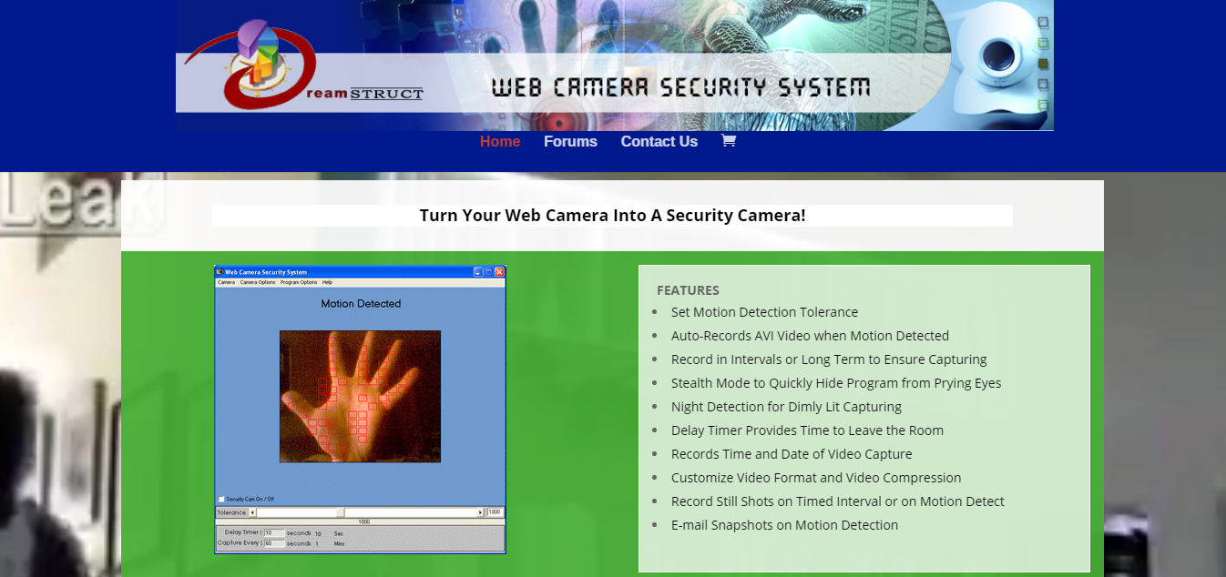Visit the Contact Us page
The width and height of the screenshot is (1226, 577).
659,141
